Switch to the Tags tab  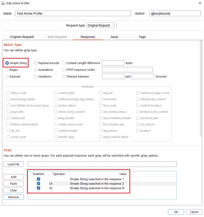[142, 37]
